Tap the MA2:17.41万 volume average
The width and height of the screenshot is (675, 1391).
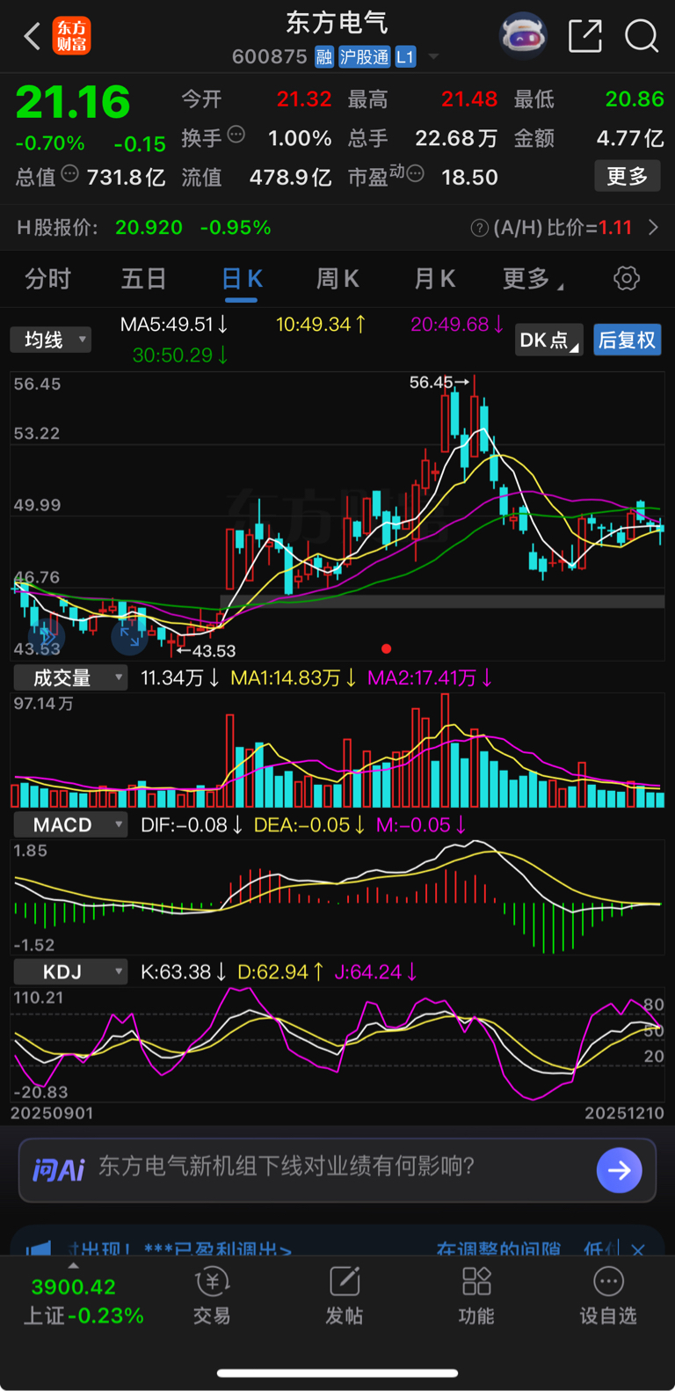click(430, 678)
